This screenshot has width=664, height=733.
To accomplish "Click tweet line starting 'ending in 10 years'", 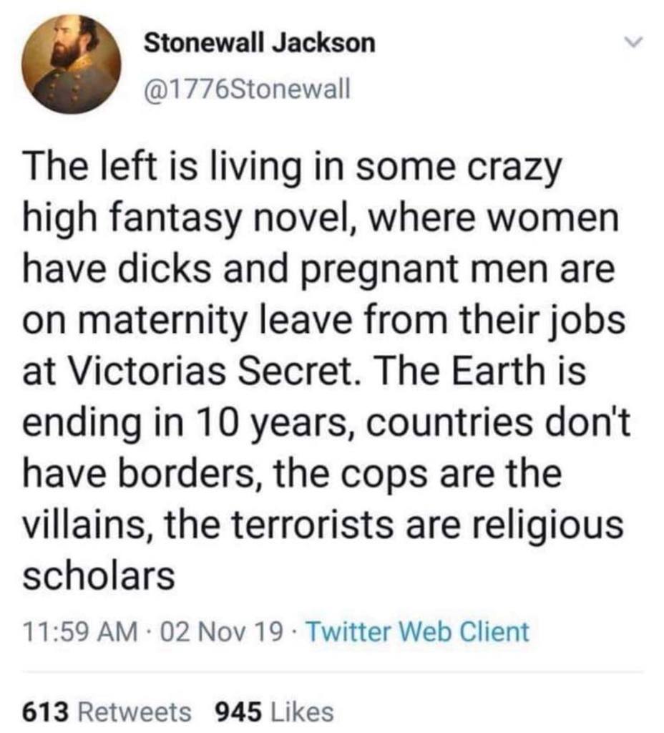I will pos(326,423).
